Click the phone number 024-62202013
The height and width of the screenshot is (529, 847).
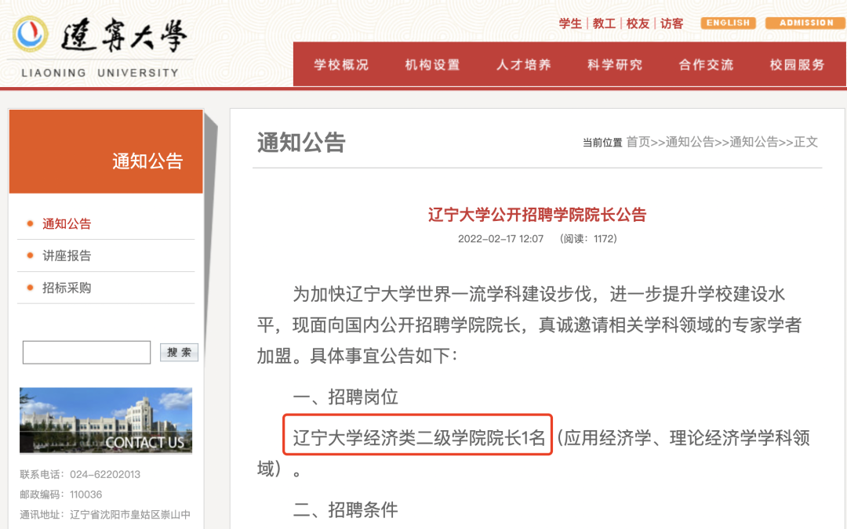click(x=105, y=474)
